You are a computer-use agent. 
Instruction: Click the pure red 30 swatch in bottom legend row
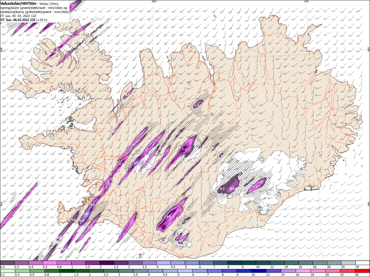362,271
